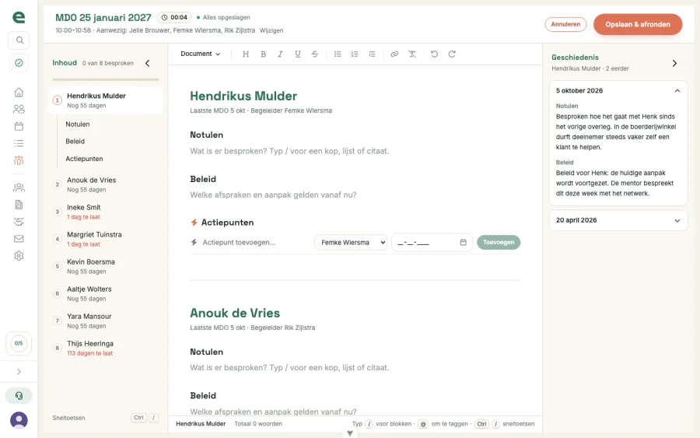Click Sneltoetsen at the bottom of Inhoud panel
This screenshot has width=700, height=438.
[x=68, y=418]
